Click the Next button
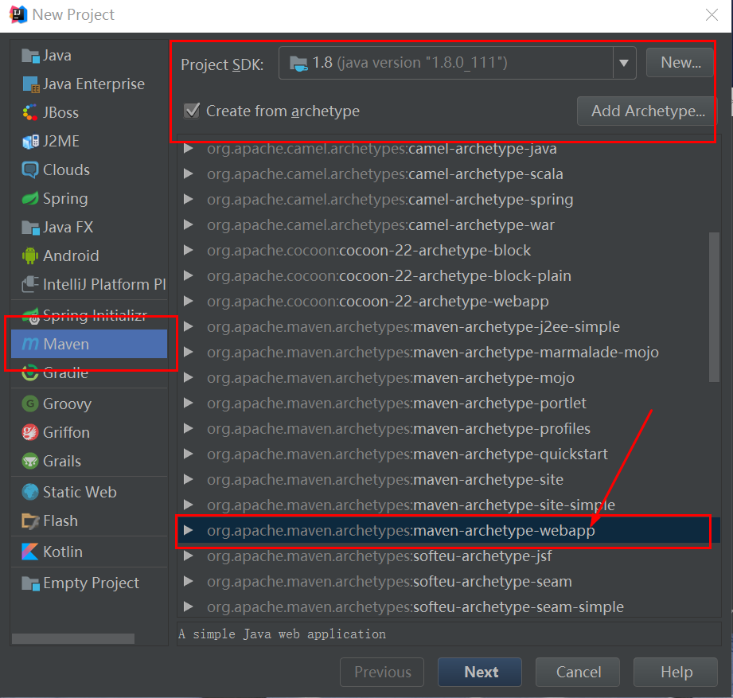The width and height of the screenshot is (733, 698). pos(480,672)
